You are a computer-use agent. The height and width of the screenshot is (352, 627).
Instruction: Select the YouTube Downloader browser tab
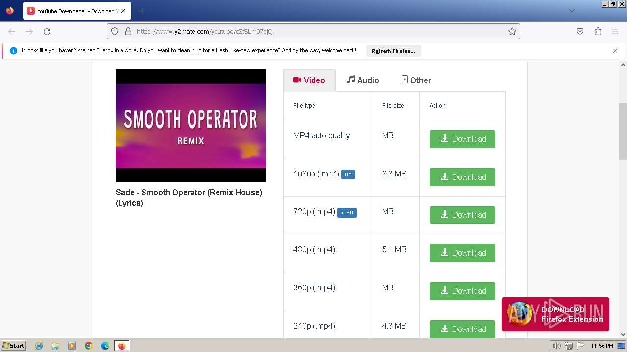pos(77,11)
